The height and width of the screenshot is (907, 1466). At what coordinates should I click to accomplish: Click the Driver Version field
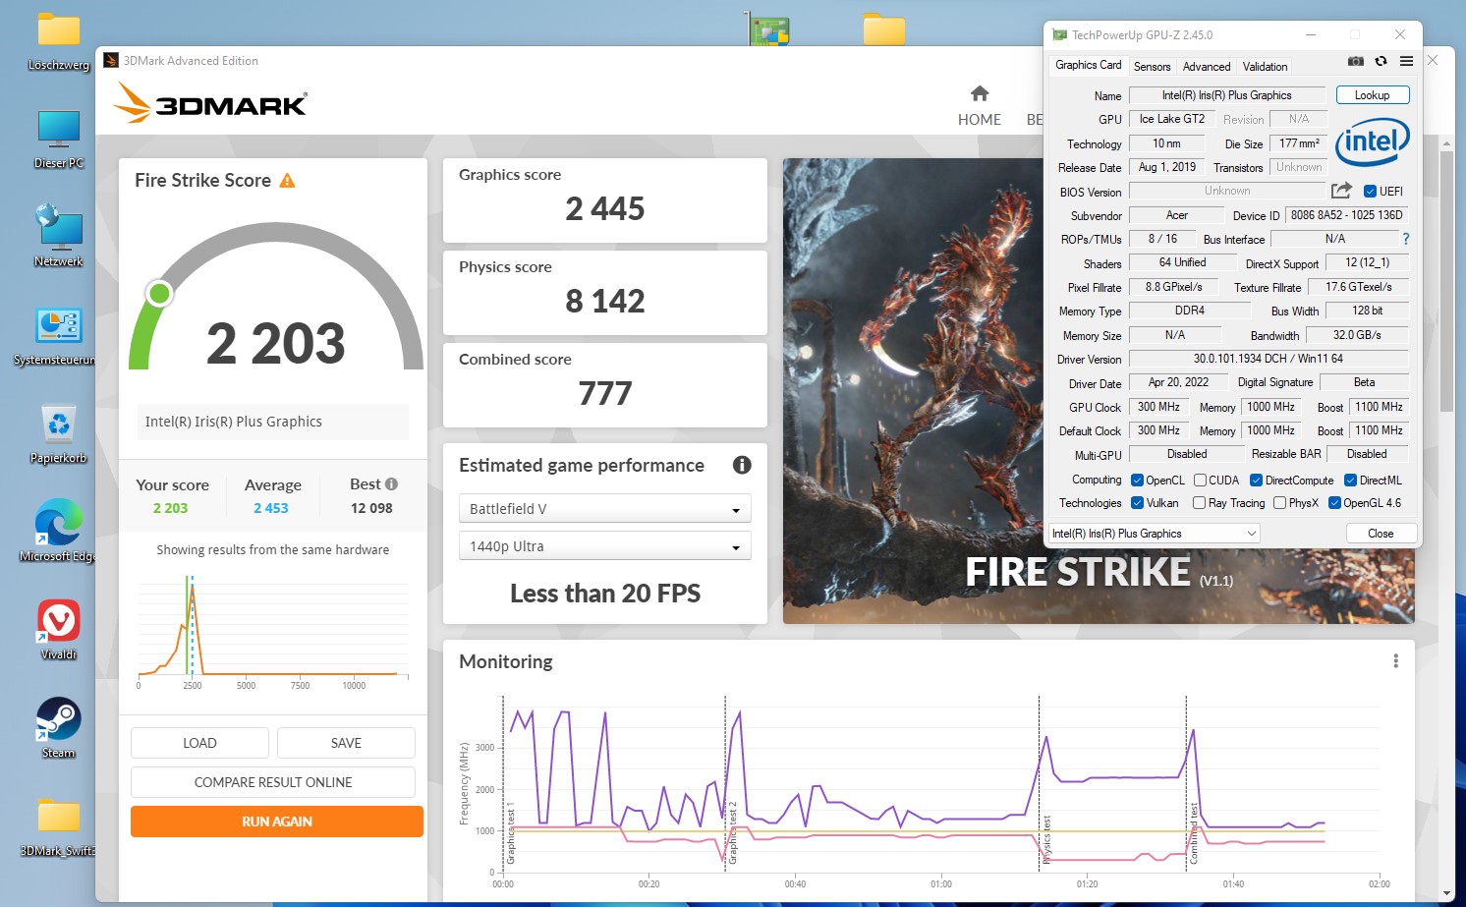point(1268,359)
